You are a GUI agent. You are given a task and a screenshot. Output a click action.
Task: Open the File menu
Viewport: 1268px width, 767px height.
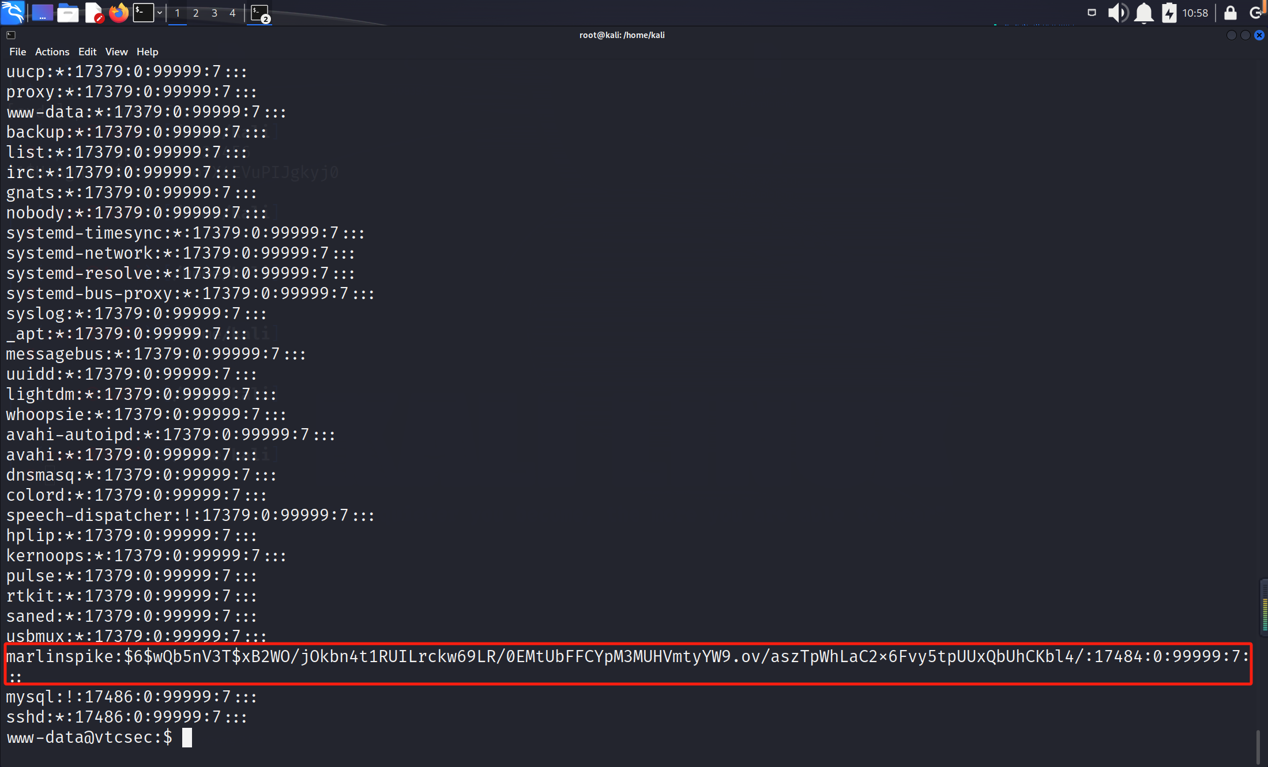pyautogui.click(x=17, y=51)
